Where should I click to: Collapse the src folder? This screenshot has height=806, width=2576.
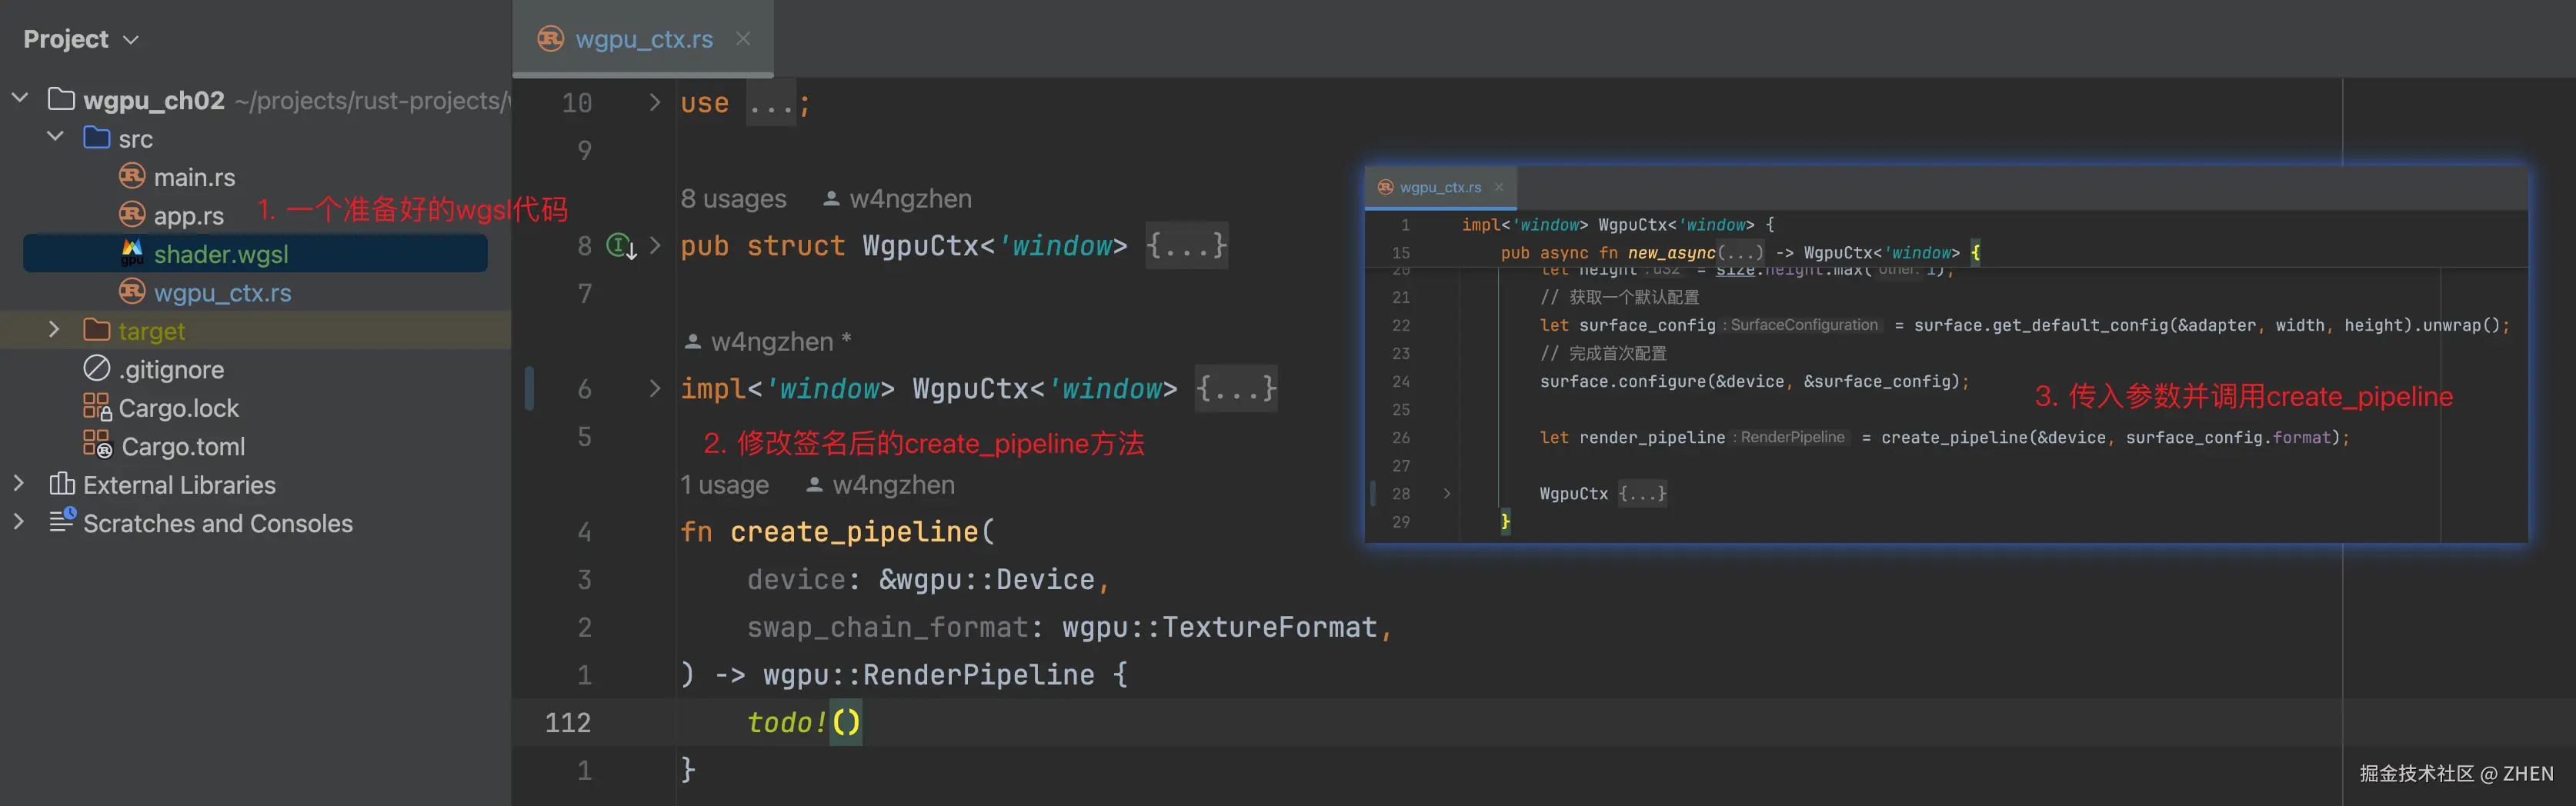click(x=55, y=136)
